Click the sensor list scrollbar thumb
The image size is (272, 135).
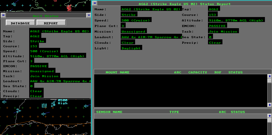270,120
